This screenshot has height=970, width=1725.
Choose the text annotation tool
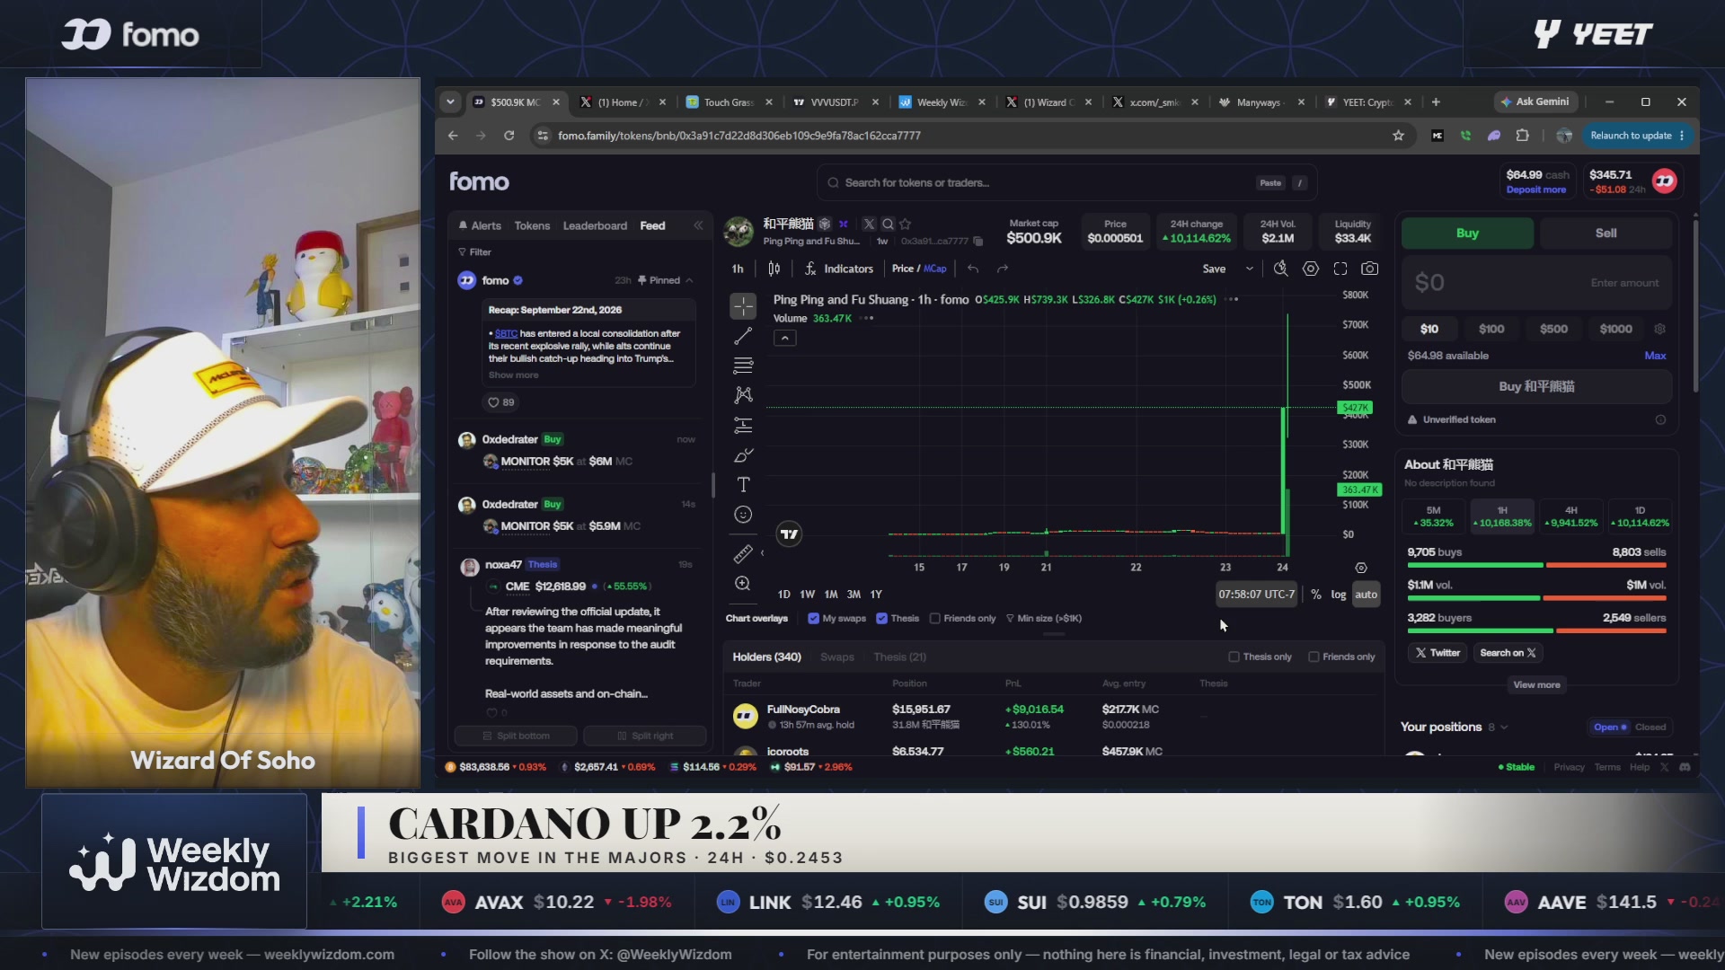(743, 485)
